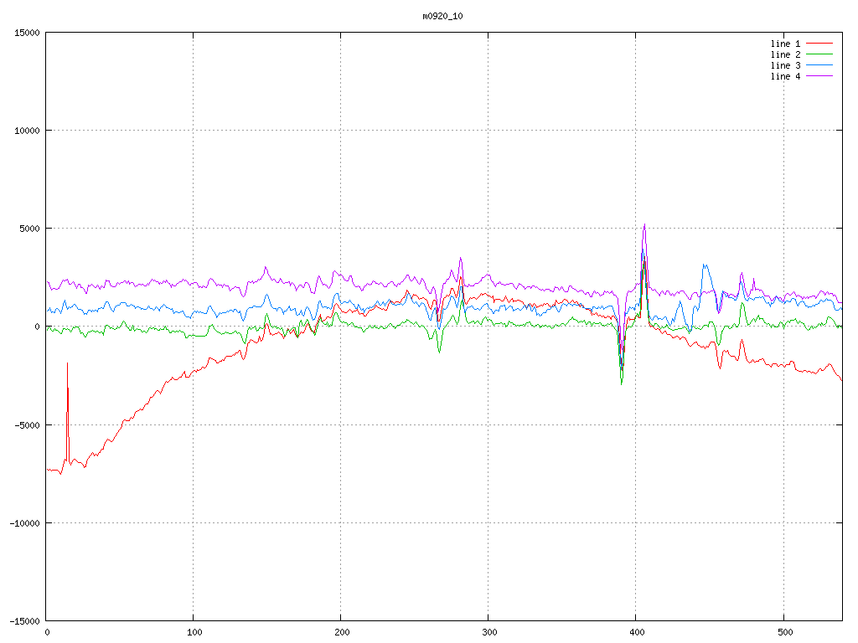Click the chart title m0920_10
The width and height of the screenshot is (858, 643).
(x=442, y=16)
